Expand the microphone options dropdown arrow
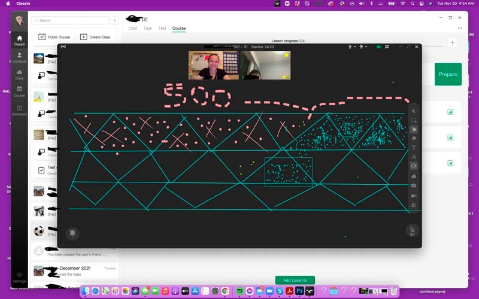 point(356,47)
